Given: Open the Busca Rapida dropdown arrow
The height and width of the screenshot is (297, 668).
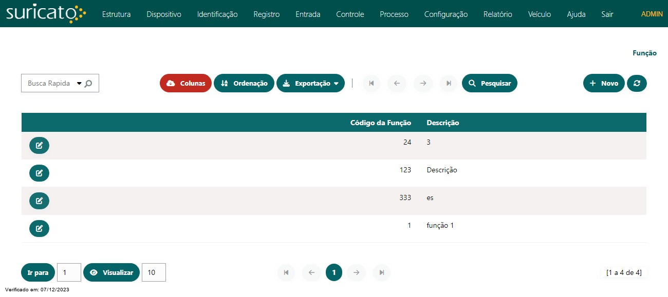Looking at the screenshot, I should [x=79, y=83].
